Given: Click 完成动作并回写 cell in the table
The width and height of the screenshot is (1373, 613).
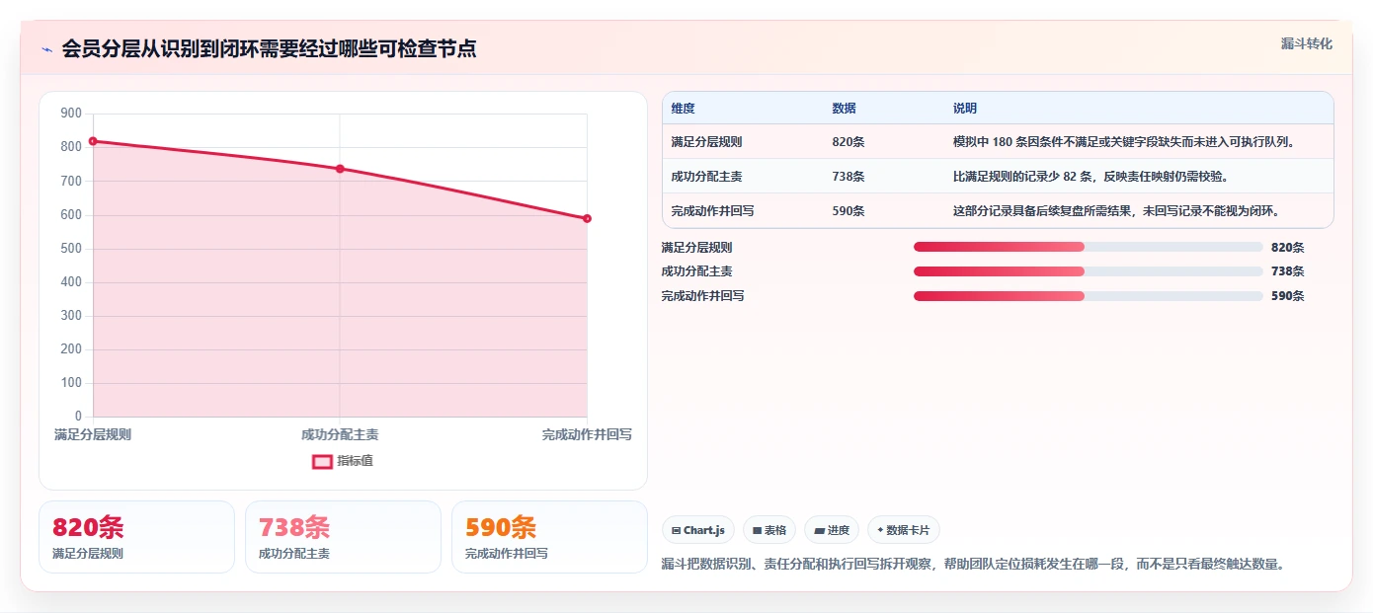Looking at the screenshot, I should click(x=712, y=211).
